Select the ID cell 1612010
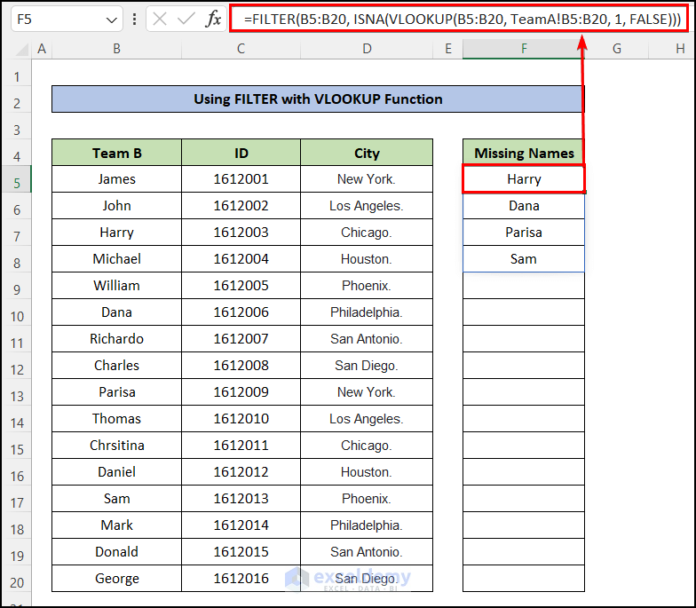This screenshot has height=608, width=696. point(241,419)
